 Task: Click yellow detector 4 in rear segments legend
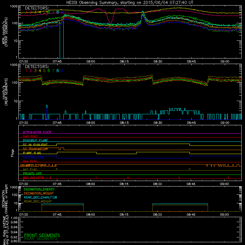click(40, 71)
